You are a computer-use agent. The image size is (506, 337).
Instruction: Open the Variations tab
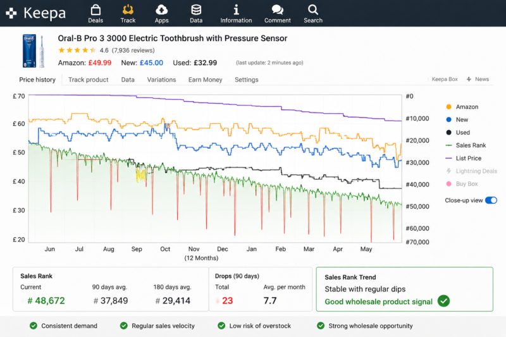click(161, 80)
